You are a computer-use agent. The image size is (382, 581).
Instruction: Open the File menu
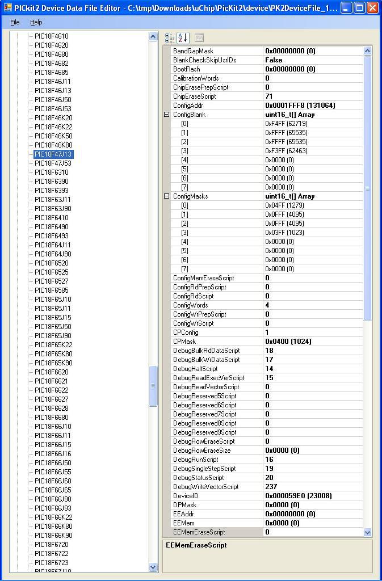click(x=15, y=22)
